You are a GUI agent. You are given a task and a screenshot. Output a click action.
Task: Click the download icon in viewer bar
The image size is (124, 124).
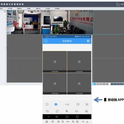click(87, 122)
